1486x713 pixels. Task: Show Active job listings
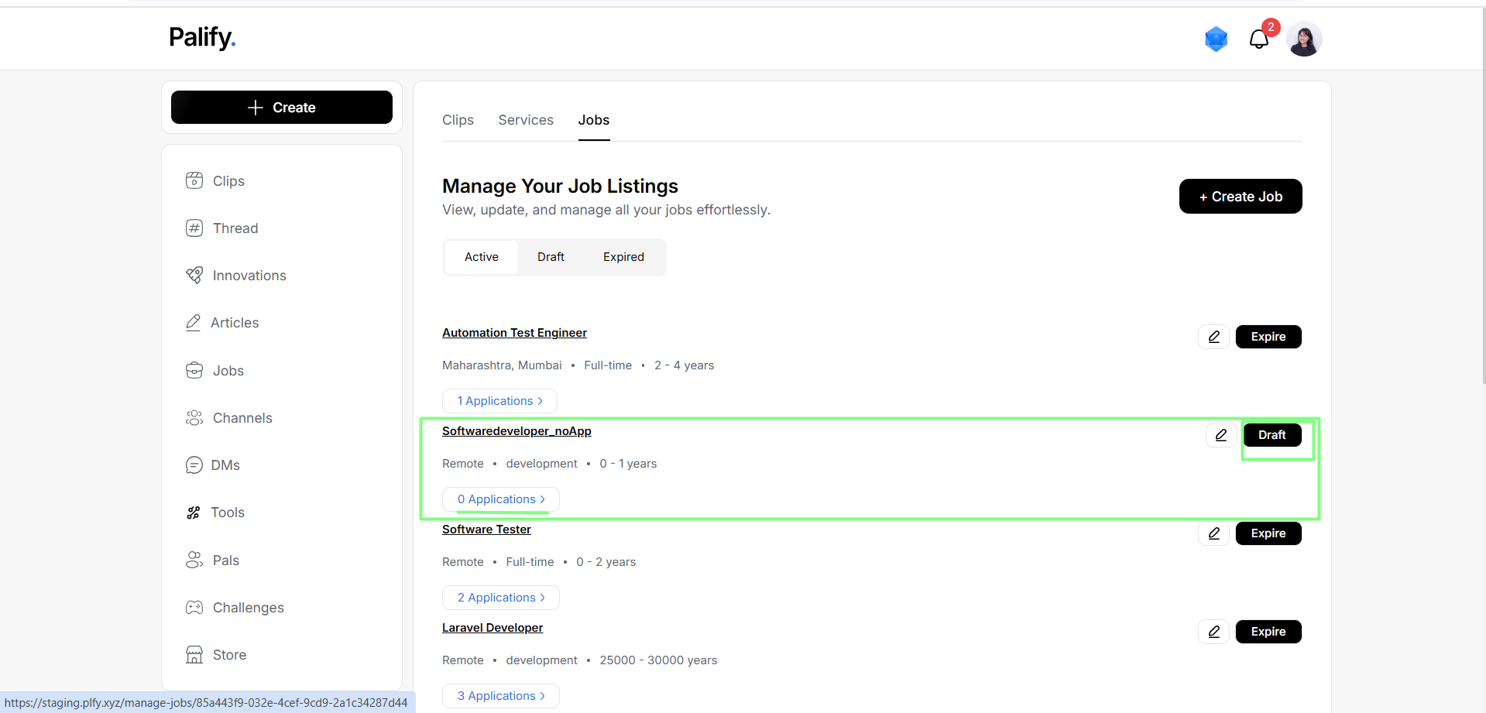482,257
